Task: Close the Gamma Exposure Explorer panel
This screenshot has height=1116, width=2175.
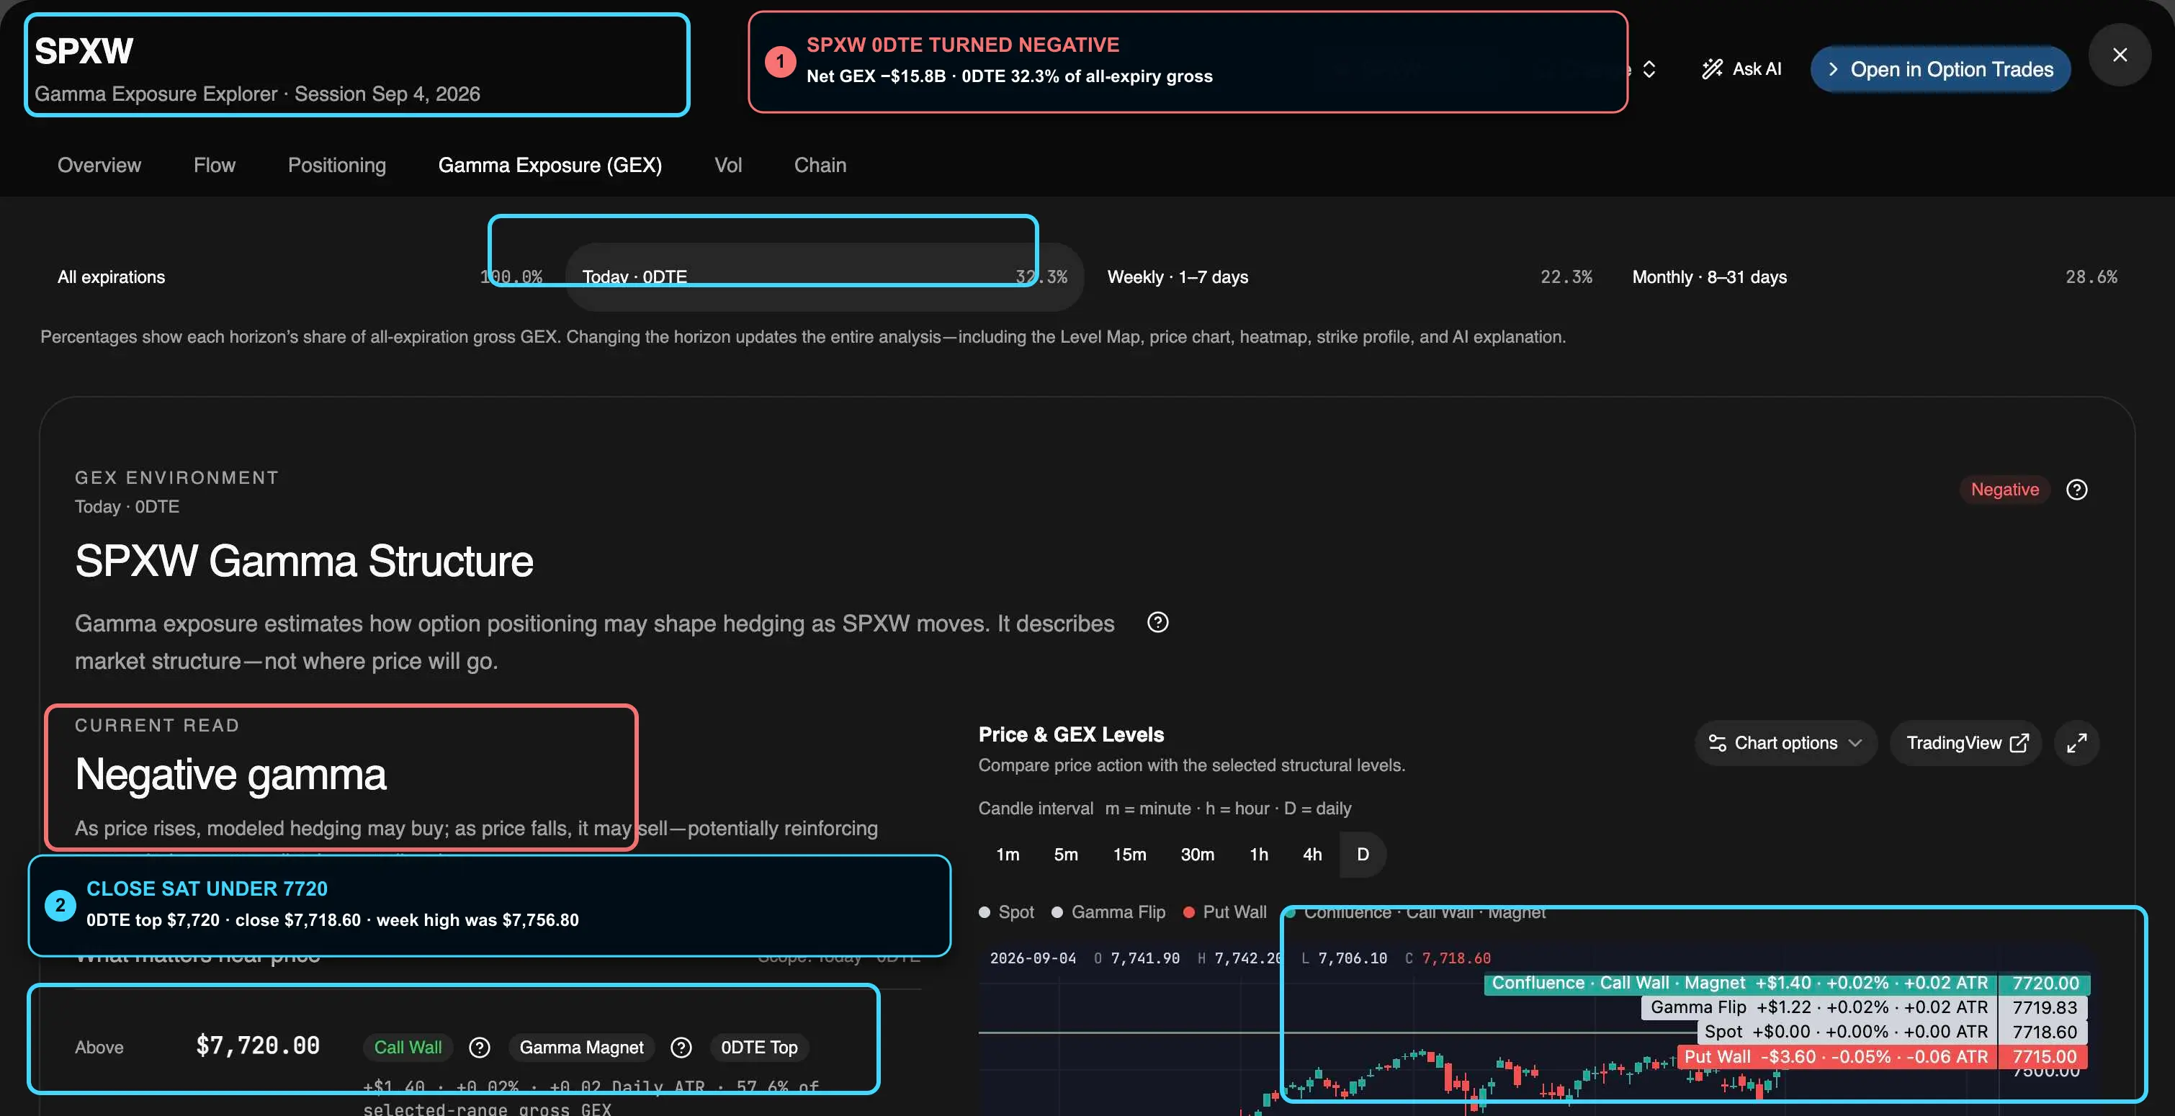Action: (2120, 55)
